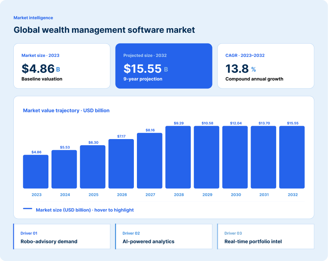Open the Robo-advisory demand driver card
This screenshot has height=261, width=328.
pos(62,236)
